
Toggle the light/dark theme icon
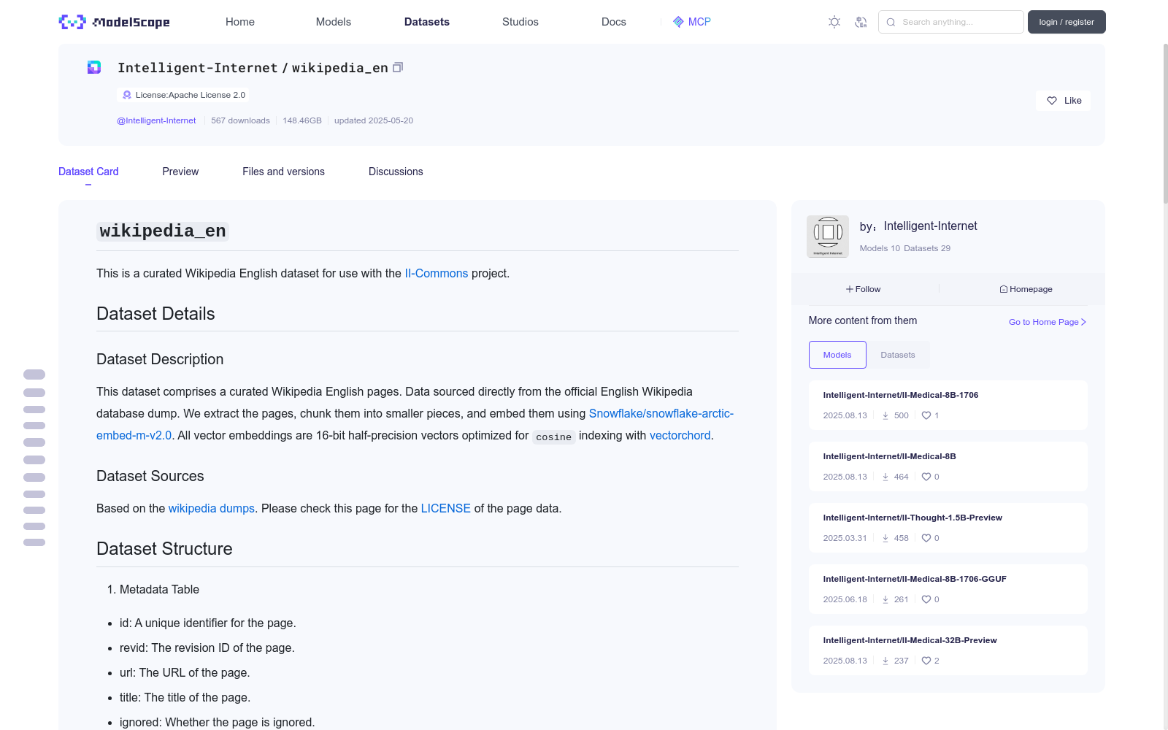[x=834, y=22]
